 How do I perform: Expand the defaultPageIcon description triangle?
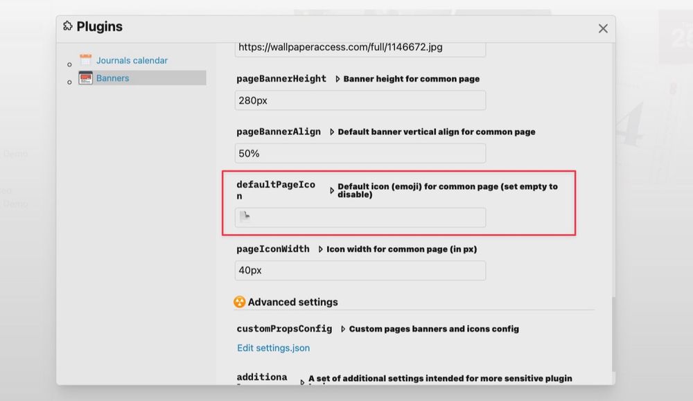point(332,189)
